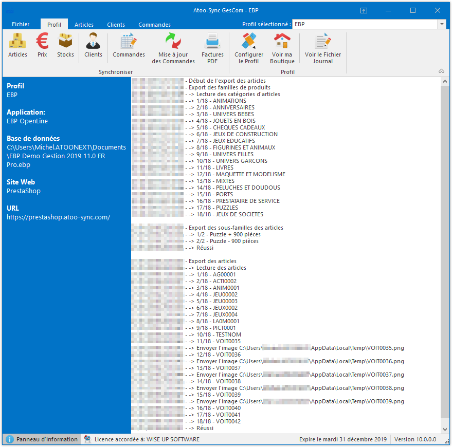Click 'EBP OpenLine' application value

[27, 121]
